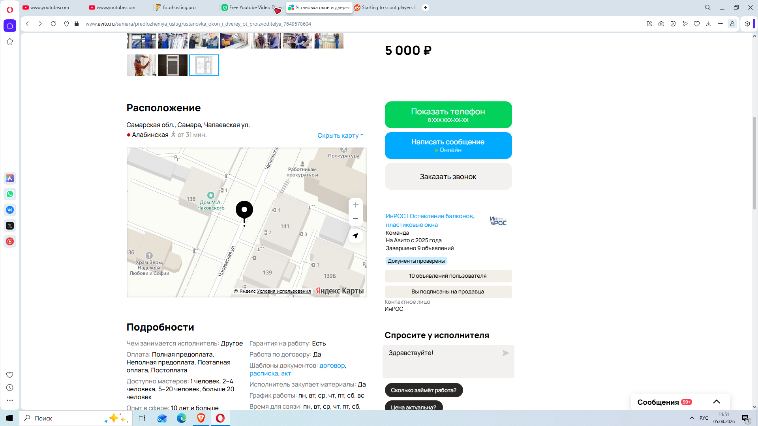Select the last window photo thumbnail
Screen dimensions: 758x426
pos(204,65)
